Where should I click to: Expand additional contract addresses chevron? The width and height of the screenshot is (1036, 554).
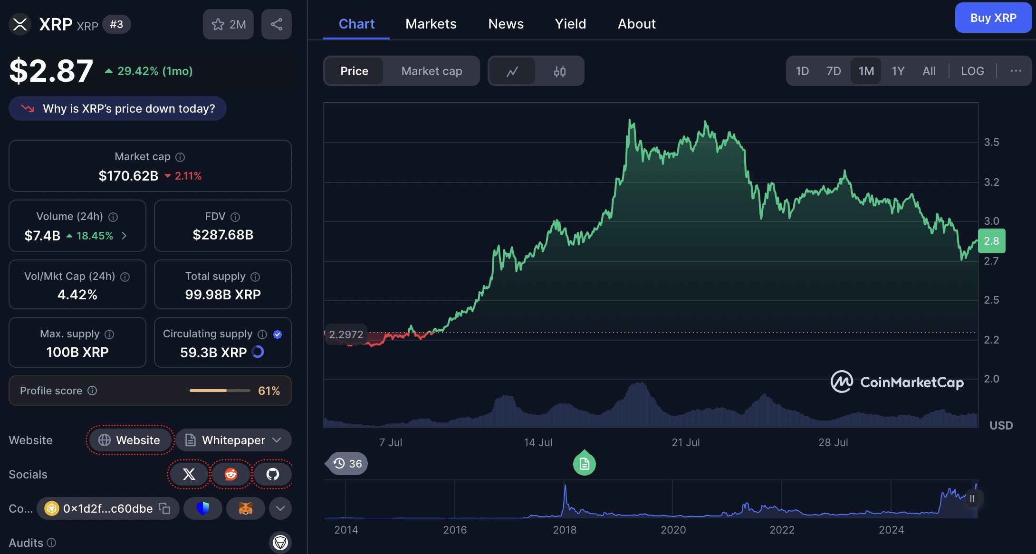pyautogui.click(x=280, y=508)
